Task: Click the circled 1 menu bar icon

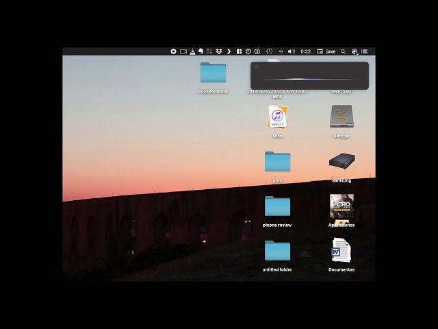Action: (257, 51)
